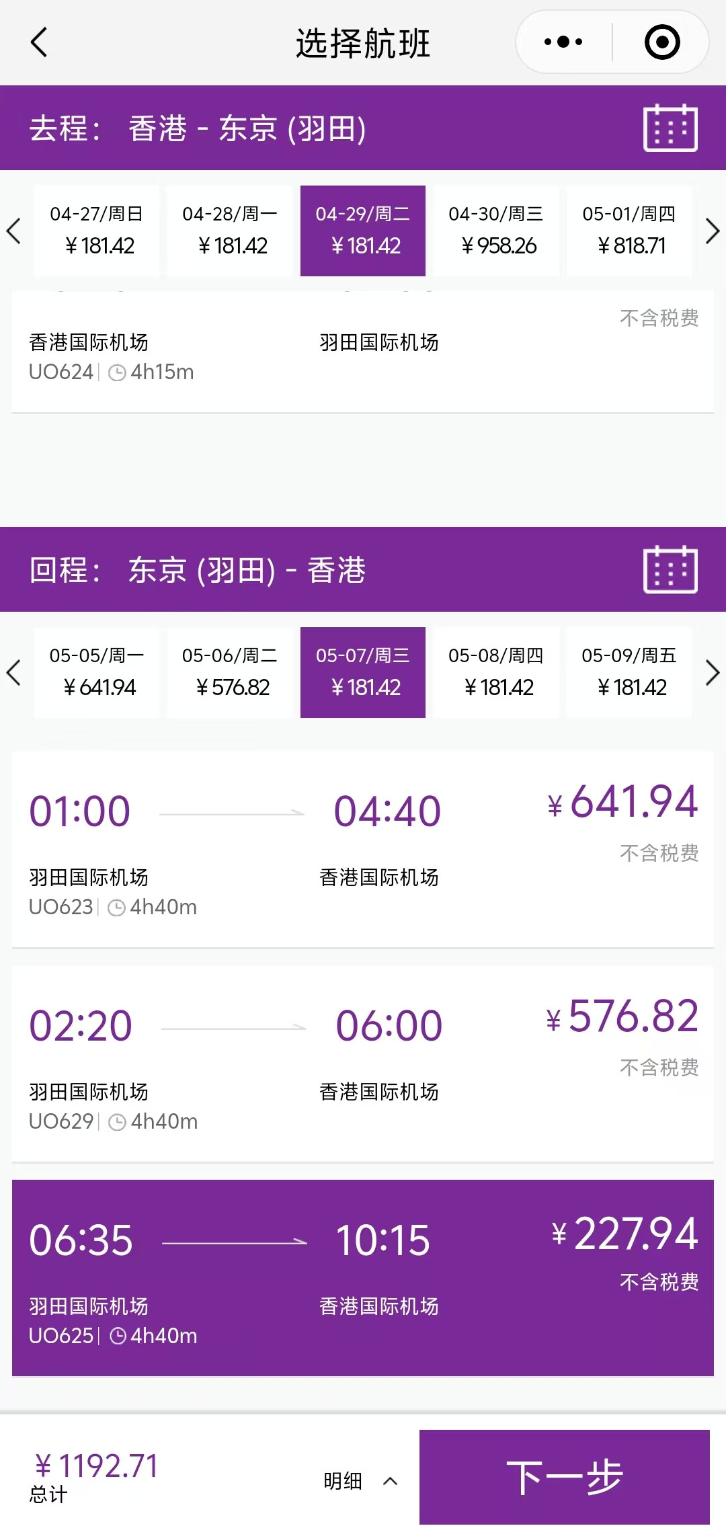
Task: Show later return dates with right arrow
Action: [x=712, y=673]
